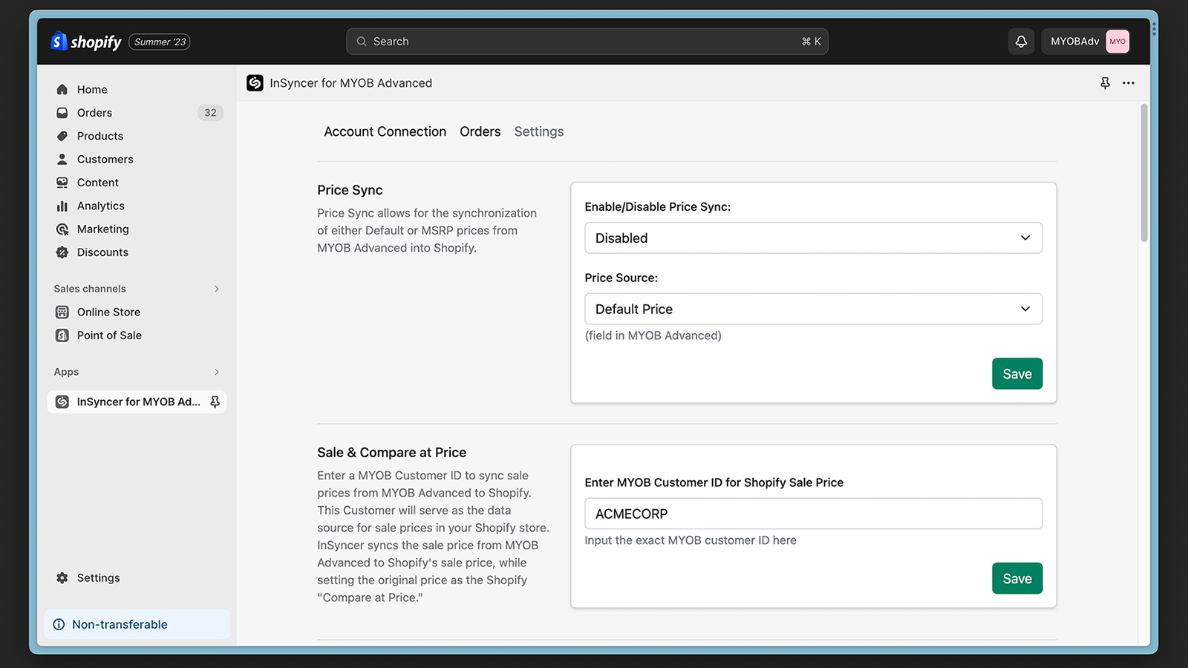The width and height of the screenshot is (1188, 668).
Task: Open the three-dot more actions menu
Action: pyautogui.click(x=1129, y=83)
